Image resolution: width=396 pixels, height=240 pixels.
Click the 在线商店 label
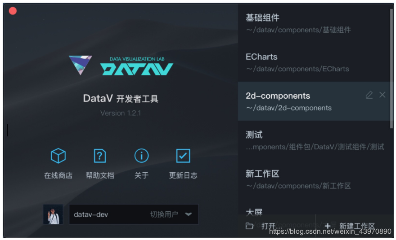coord(58,175)
